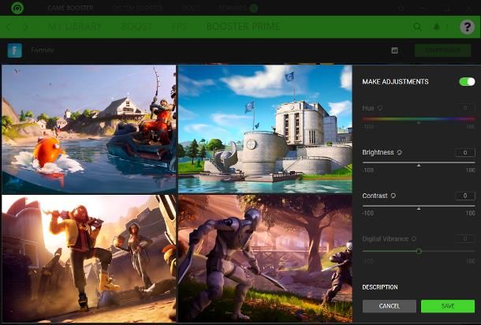
Task: Click the Brightness value input box
Action: pyautogui.click(x=465, y=152)
